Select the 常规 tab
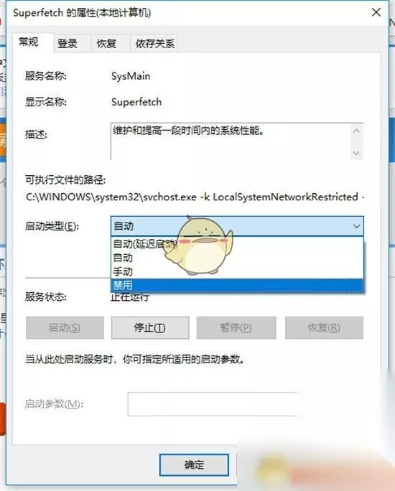Image resolution: width=395 pixels, height=491 pixels. [29, 42]
